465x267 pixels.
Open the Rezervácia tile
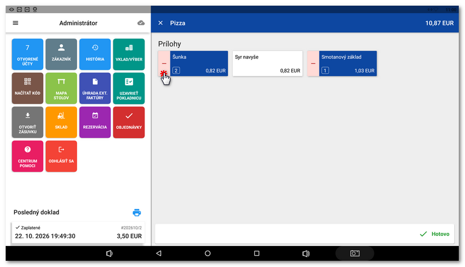click(95, 122)
